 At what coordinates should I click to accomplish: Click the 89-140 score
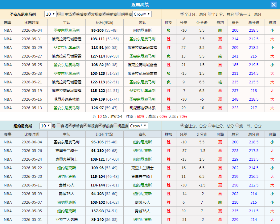point(97,220)
